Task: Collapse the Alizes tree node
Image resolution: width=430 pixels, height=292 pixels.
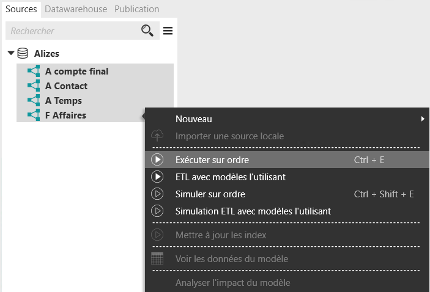Action: 10,54
